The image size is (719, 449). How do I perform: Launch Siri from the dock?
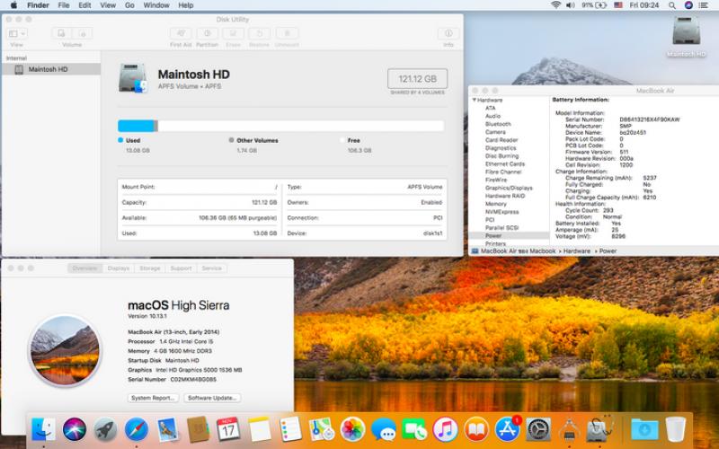click(75, 430)
